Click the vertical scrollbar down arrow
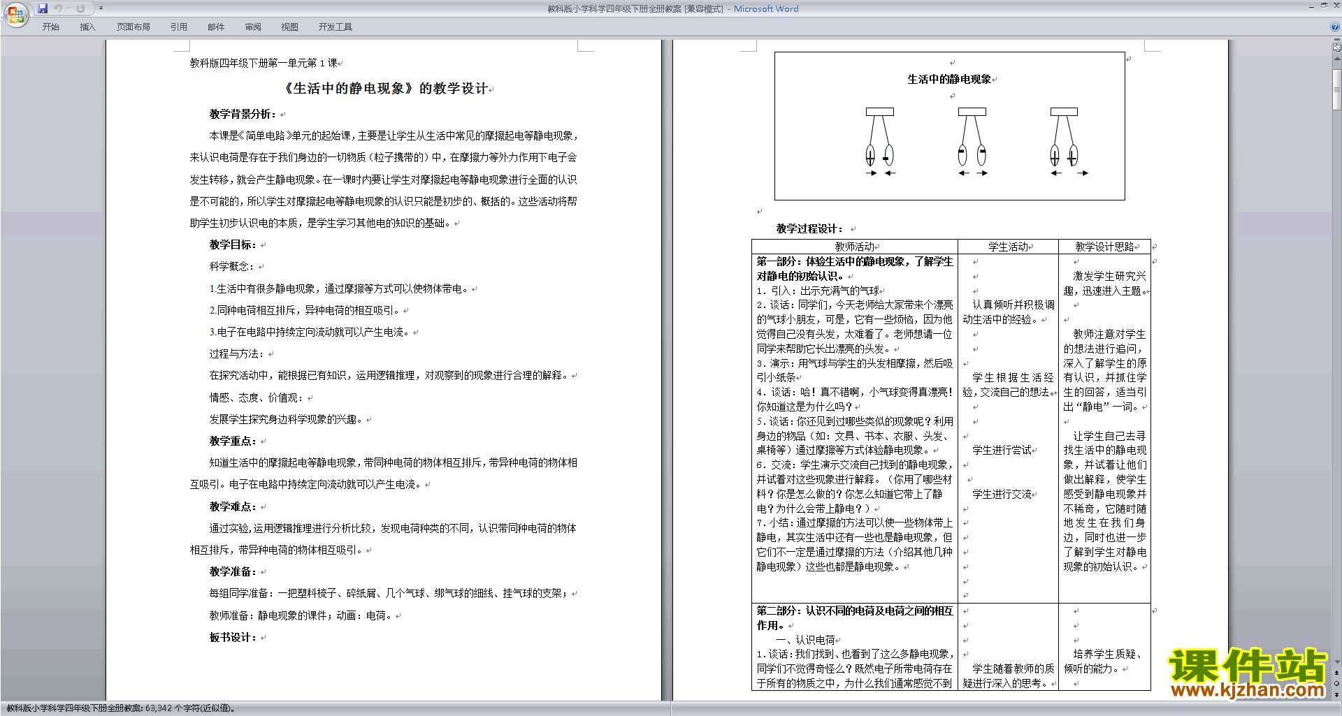 (x=1337, y=662)
